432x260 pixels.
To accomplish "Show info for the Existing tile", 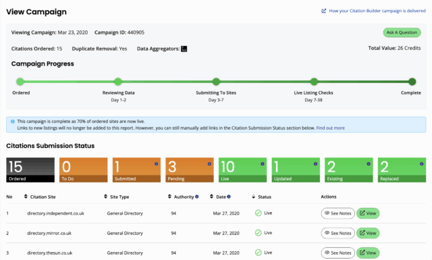I will pos(369,164).
